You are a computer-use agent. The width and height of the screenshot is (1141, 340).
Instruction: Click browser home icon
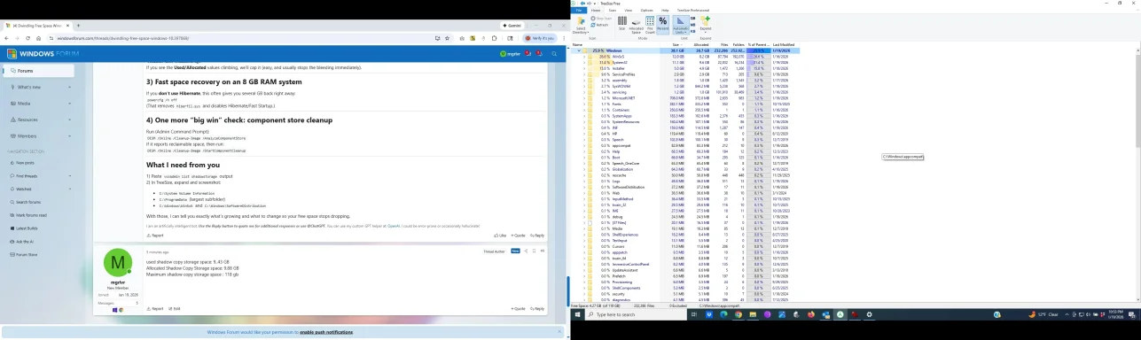[39, 38]
